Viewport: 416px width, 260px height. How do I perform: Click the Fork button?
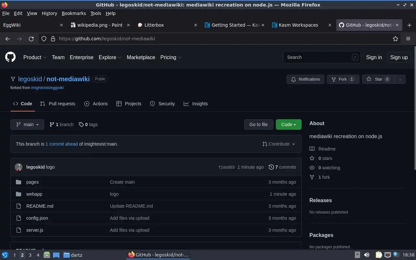pyautogui.click(x=343, y=79)
